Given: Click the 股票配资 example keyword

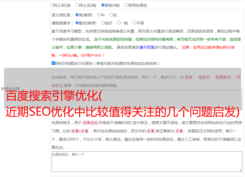Looking at the screenshot, I should tap(223, 77).
